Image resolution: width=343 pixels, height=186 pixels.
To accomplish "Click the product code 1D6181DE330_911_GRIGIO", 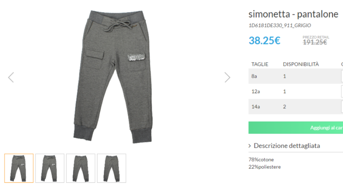I will point(279,26).
